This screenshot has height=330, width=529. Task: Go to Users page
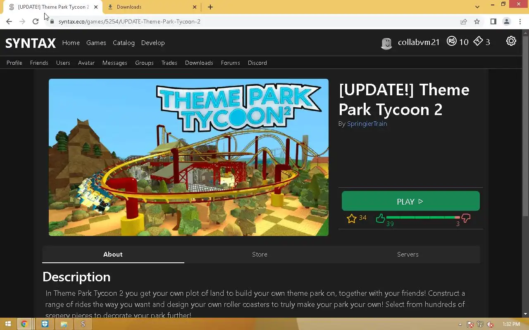click(x=63, y=63)
